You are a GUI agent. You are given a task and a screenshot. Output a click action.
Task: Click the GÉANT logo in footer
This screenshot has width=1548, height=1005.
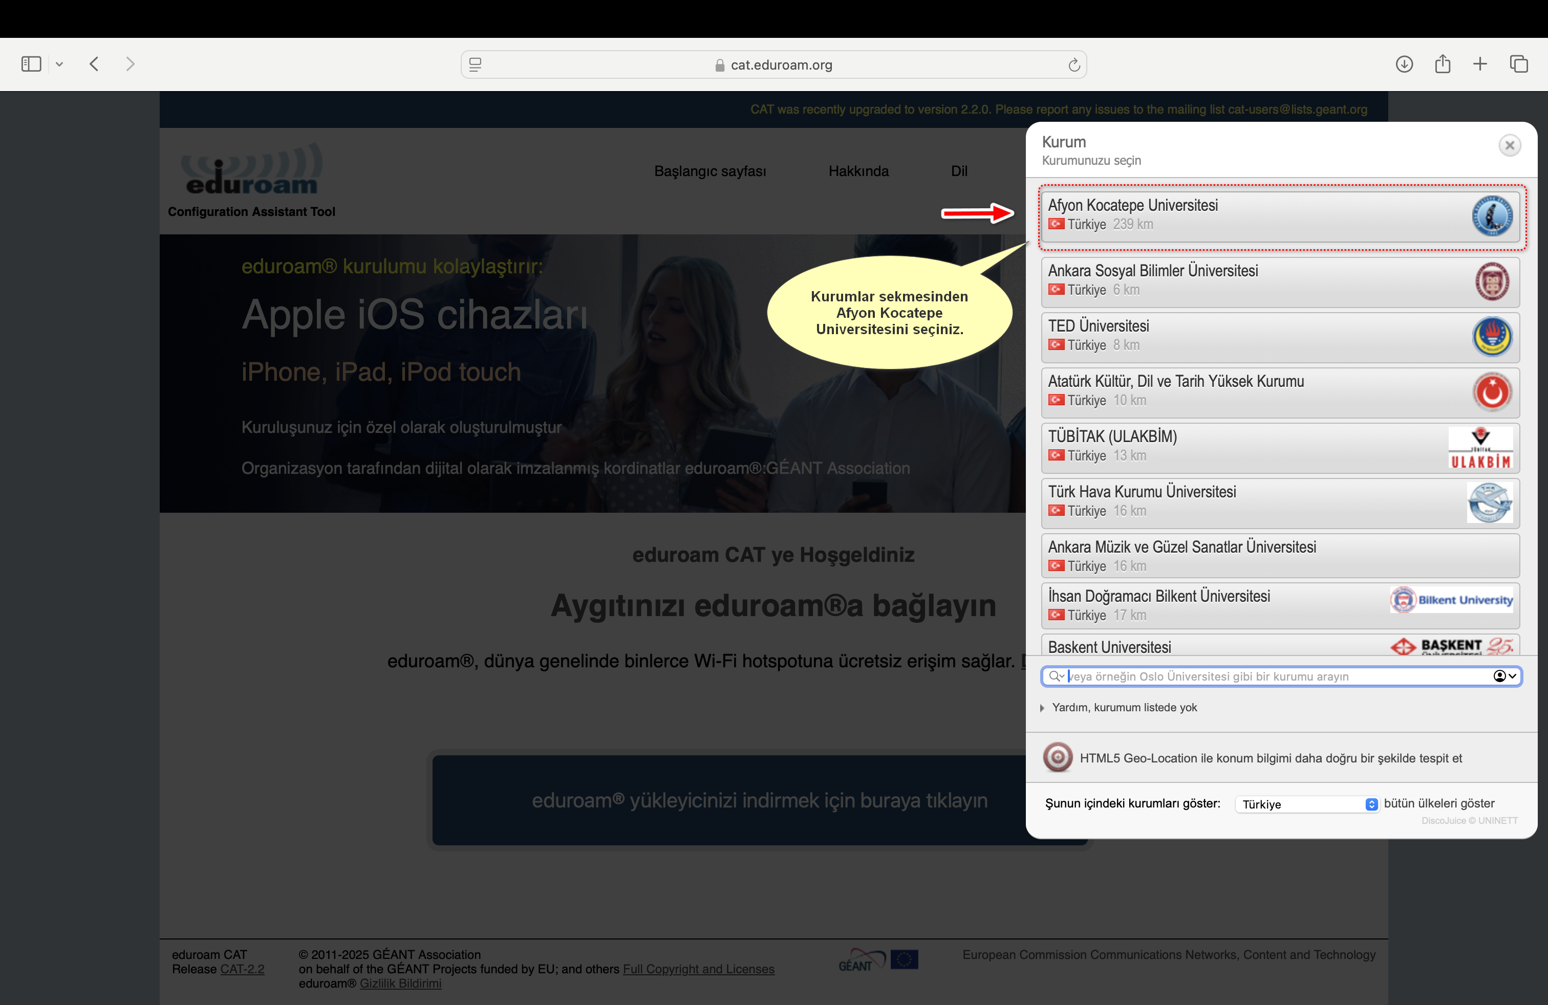pyautogui.click(x=862, y=960)
